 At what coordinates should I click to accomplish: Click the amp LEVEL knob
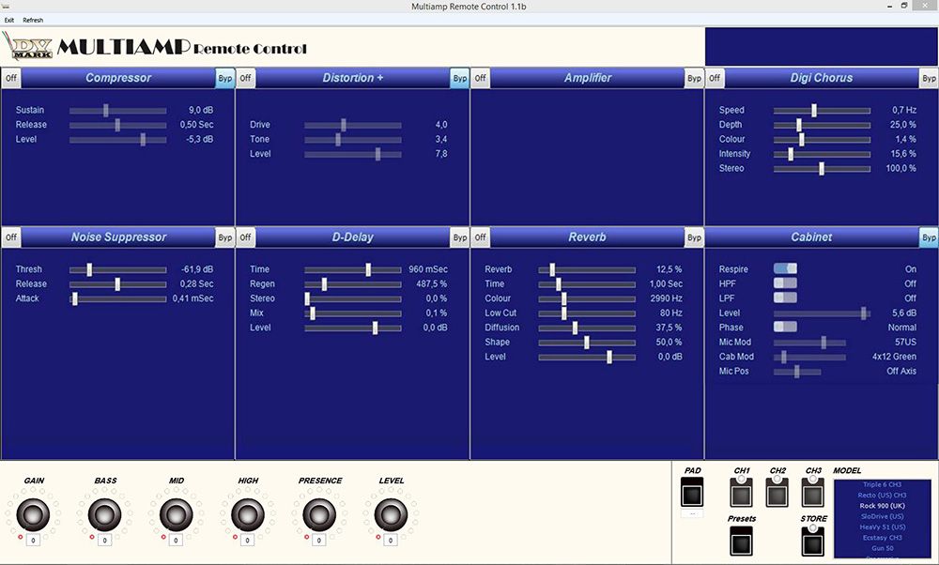coord(391,514)
